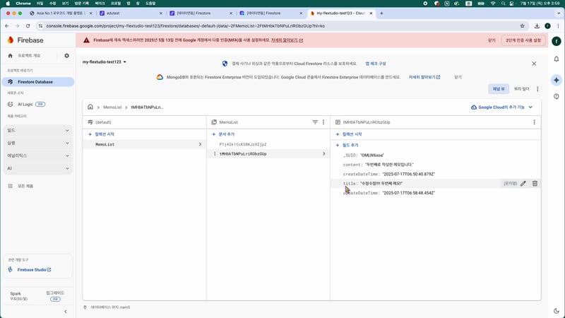The image size is (565, 318).
Task: Expand the 애널리틱스 category in sidebar
Action: (x=37, y=155)
